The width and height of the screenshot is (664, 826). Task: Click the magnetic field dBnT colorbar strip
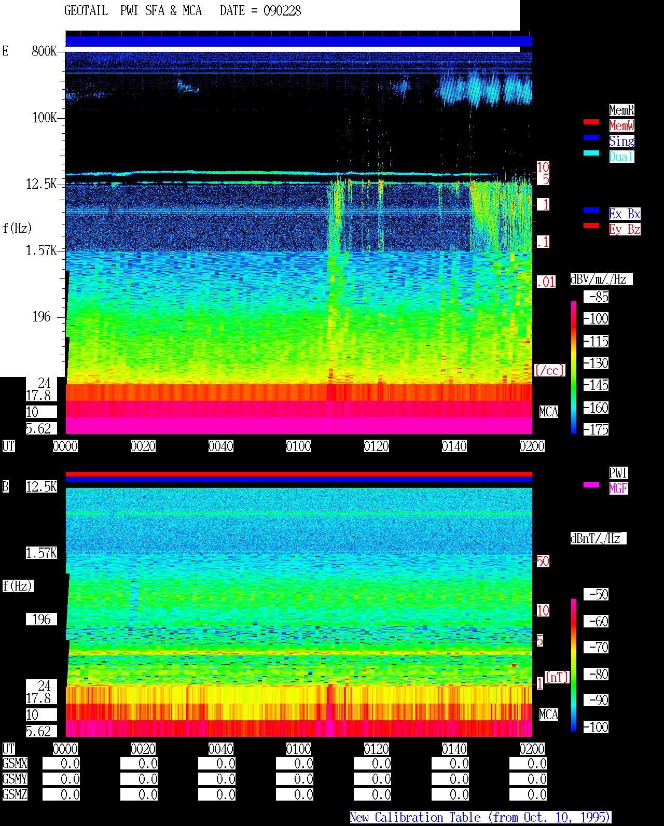pos(574,665)
